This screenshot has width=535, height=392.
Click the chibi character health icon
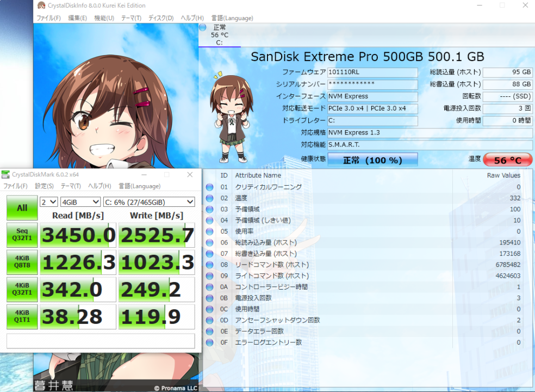tap(231, 117)
